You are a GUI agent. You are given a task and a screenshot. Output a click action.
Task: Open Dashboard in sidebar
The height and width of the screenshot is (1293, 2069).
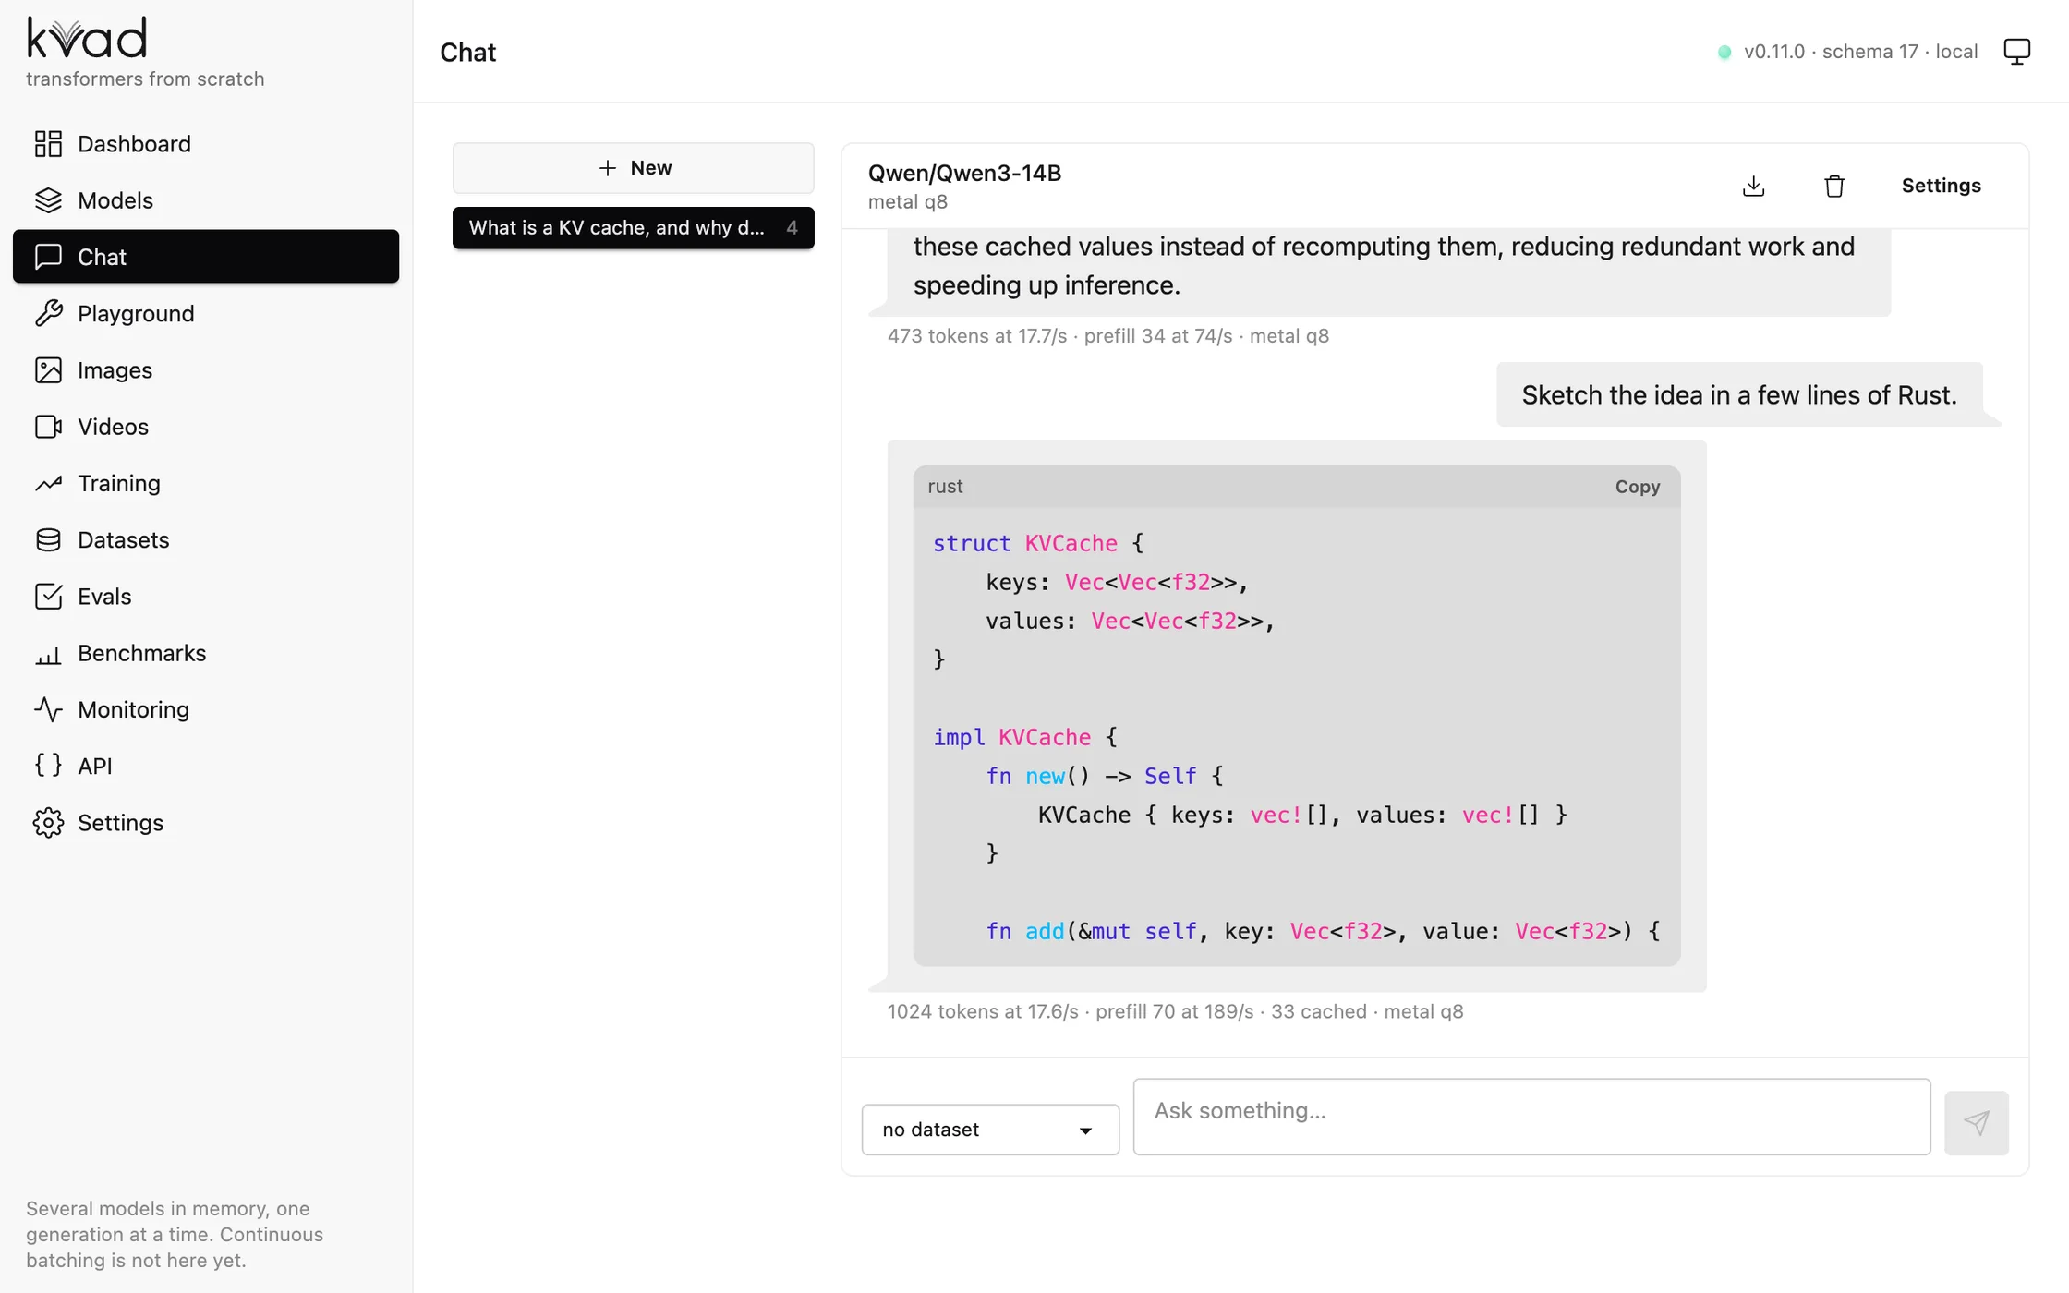point(206,144)
